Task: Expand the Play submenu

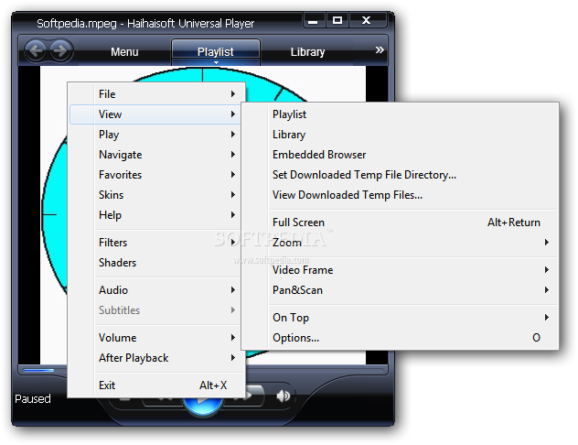Action: pyautogui.click(x=156, y=135)
